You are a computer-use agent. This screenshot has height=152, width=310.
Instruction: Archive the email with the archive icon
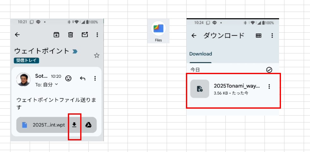56,35
